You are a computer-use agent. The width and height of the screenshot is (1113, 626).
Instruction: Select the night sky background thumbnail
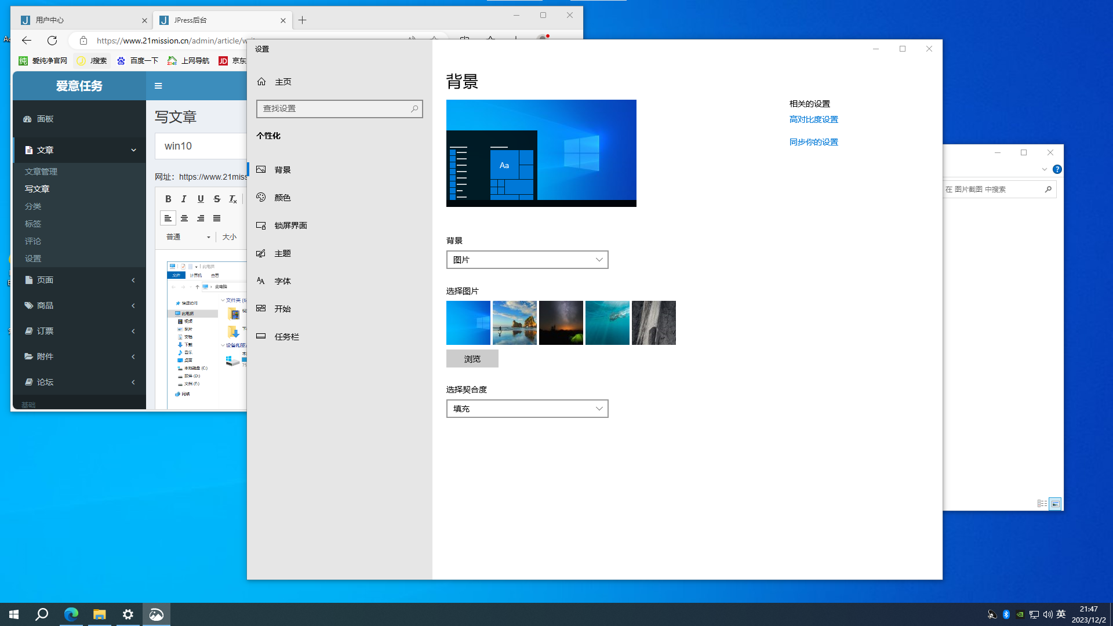tap(561, 323)
